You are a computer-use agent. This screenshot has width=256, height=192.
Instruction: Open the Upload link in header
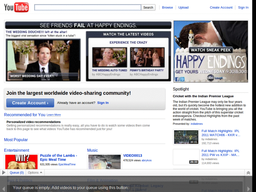coord(183,7)
